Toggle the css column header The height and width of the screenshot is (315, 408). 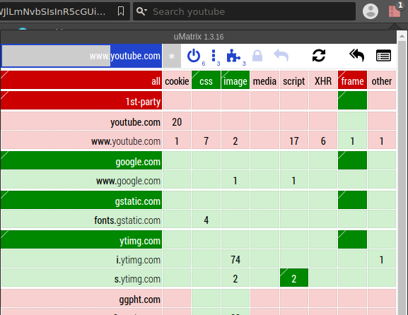click(x=206, y=80)
